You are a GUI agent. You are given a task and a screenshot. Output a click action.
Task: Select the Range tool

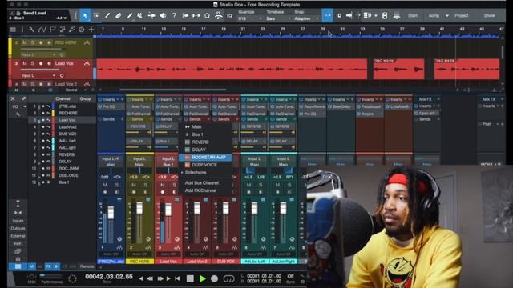click(96, 16)
